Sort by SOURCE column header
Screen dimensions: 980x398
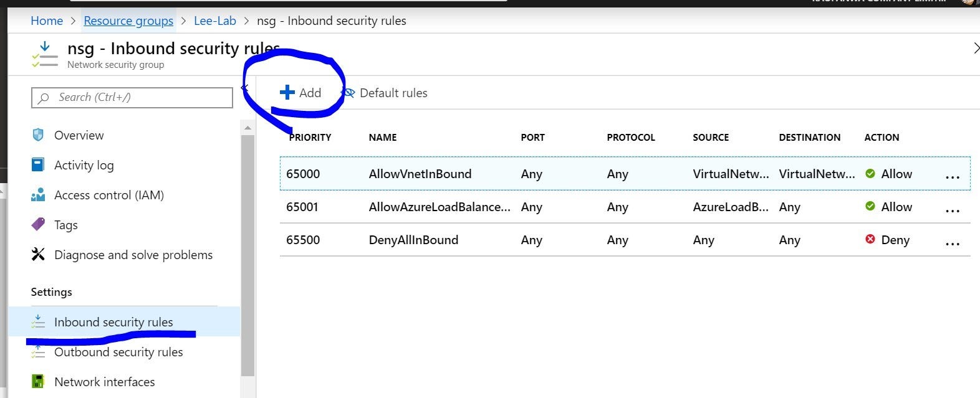(711, 137)
